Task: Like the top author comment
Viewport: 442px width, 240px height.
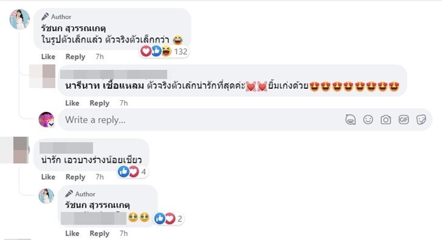Action: [48, 57]
